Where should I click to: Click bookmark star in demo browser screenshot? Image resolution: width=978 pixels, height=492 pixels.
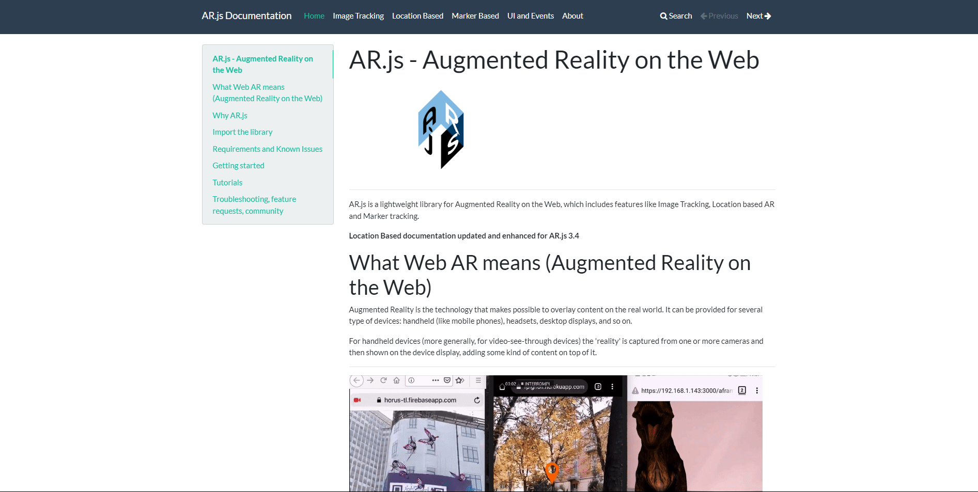460,380
